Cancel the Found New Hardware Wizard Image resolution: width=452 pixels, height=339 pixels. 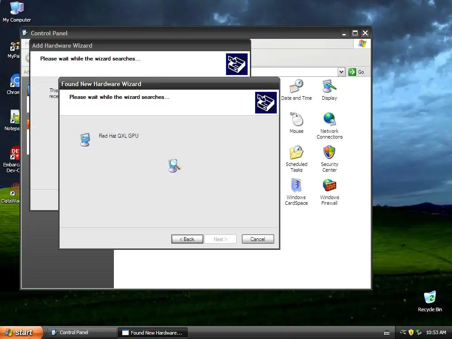tap(258, 239)
